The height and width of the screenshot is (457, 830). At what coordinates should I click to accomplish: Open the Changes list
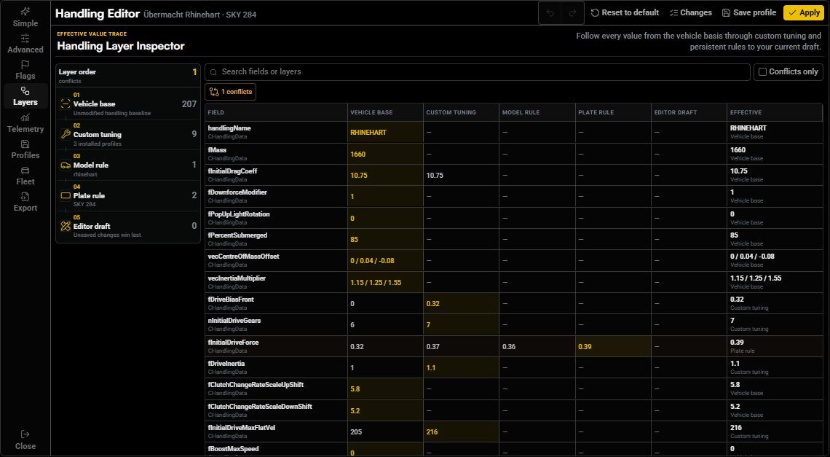coord(691,12)
